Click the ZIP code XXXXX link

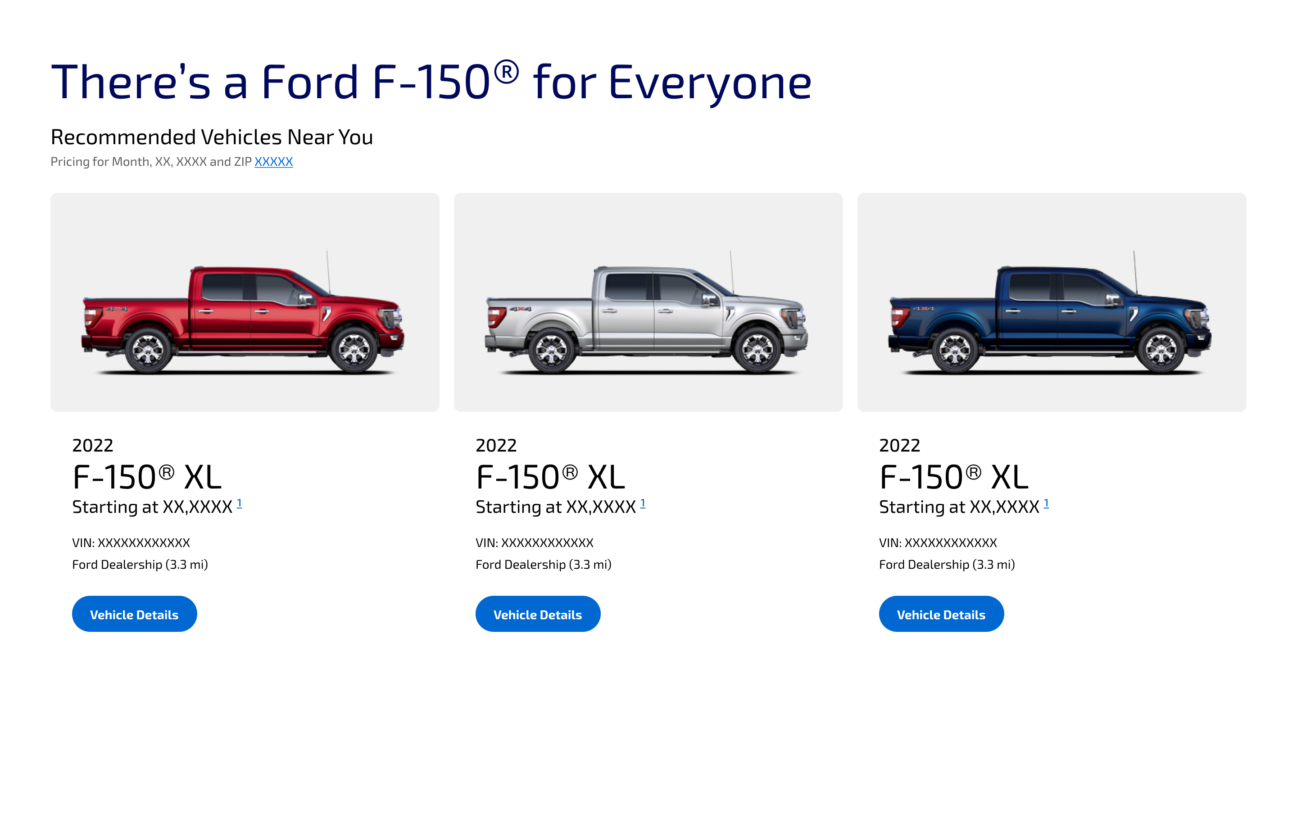[273, 162]
